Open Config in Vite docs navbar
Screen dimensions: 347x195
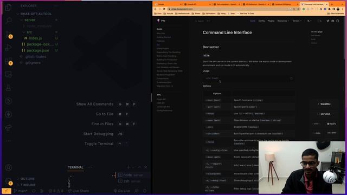click(x=261, y=21)
